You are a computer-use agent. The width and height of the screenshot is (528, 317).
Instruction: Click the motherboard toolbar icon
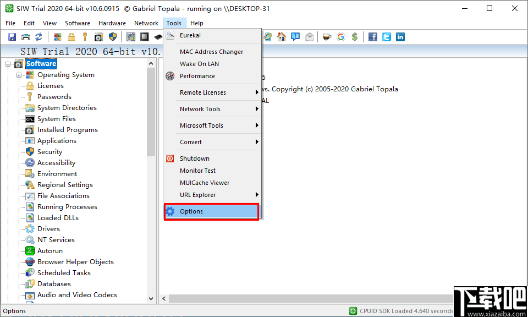pyautogui.click(x=131, y=37)
